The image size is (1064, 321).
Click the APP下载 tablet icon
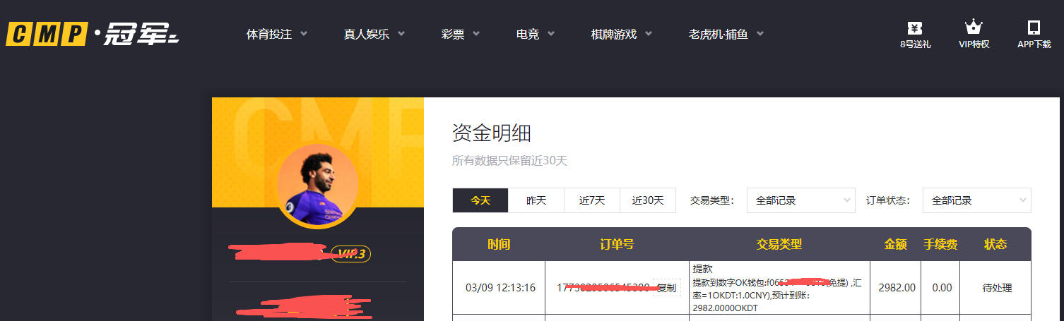click(1034, 28)
